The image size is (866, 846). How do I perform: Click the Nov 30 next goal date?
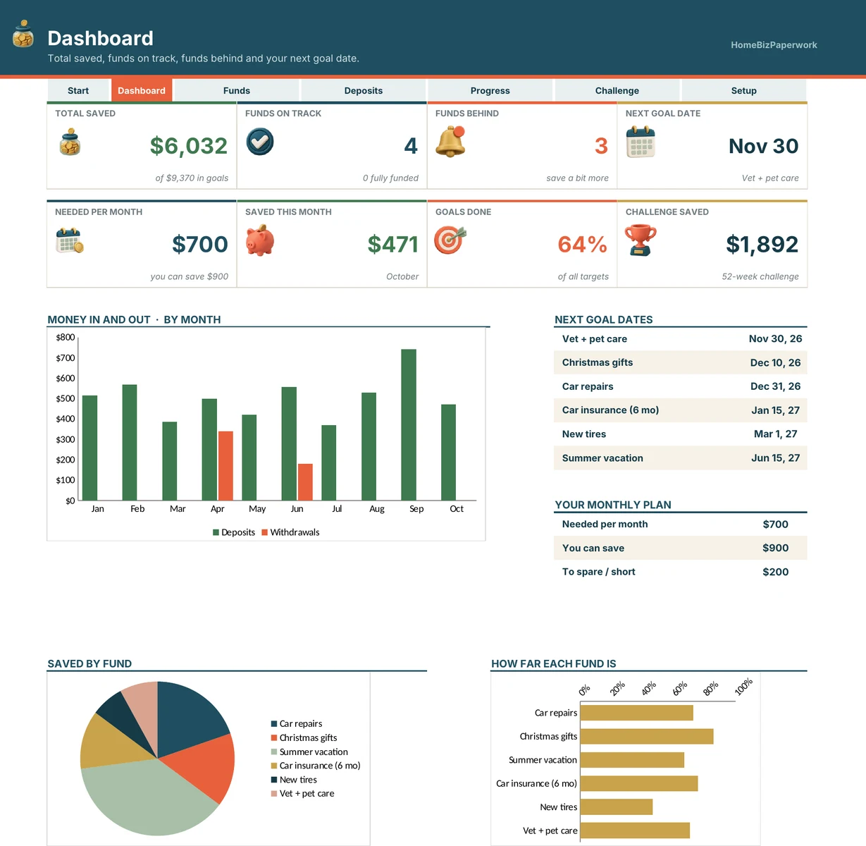tap(764, 146)
